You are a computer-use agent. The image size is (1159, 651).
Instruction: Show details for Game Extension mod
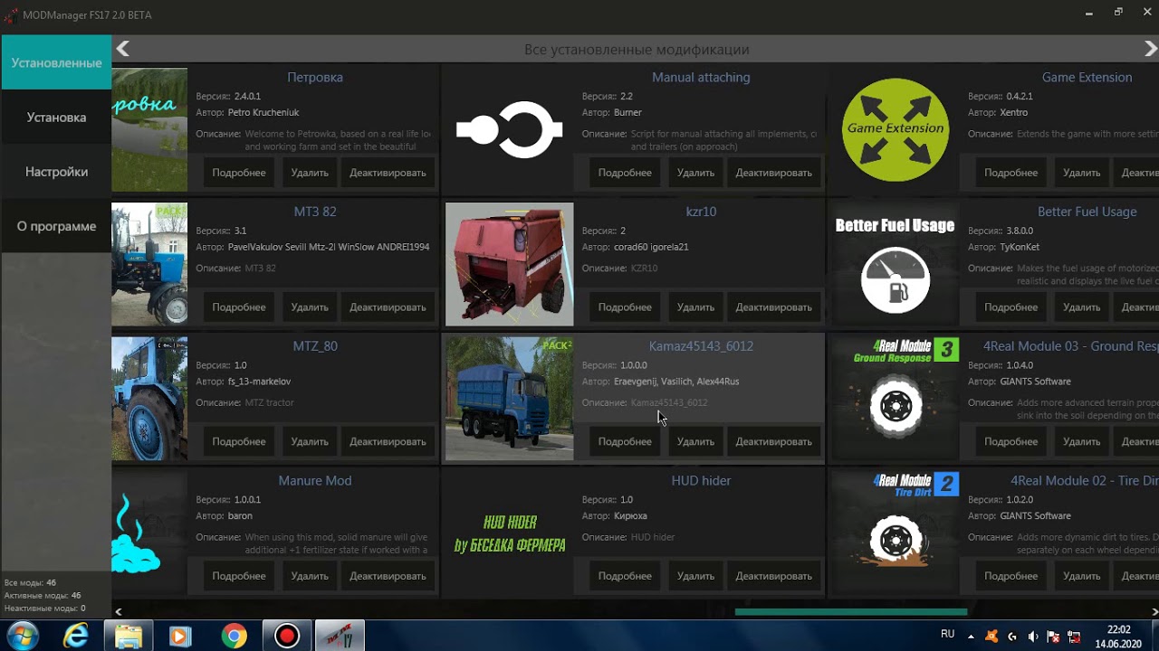1011,173
